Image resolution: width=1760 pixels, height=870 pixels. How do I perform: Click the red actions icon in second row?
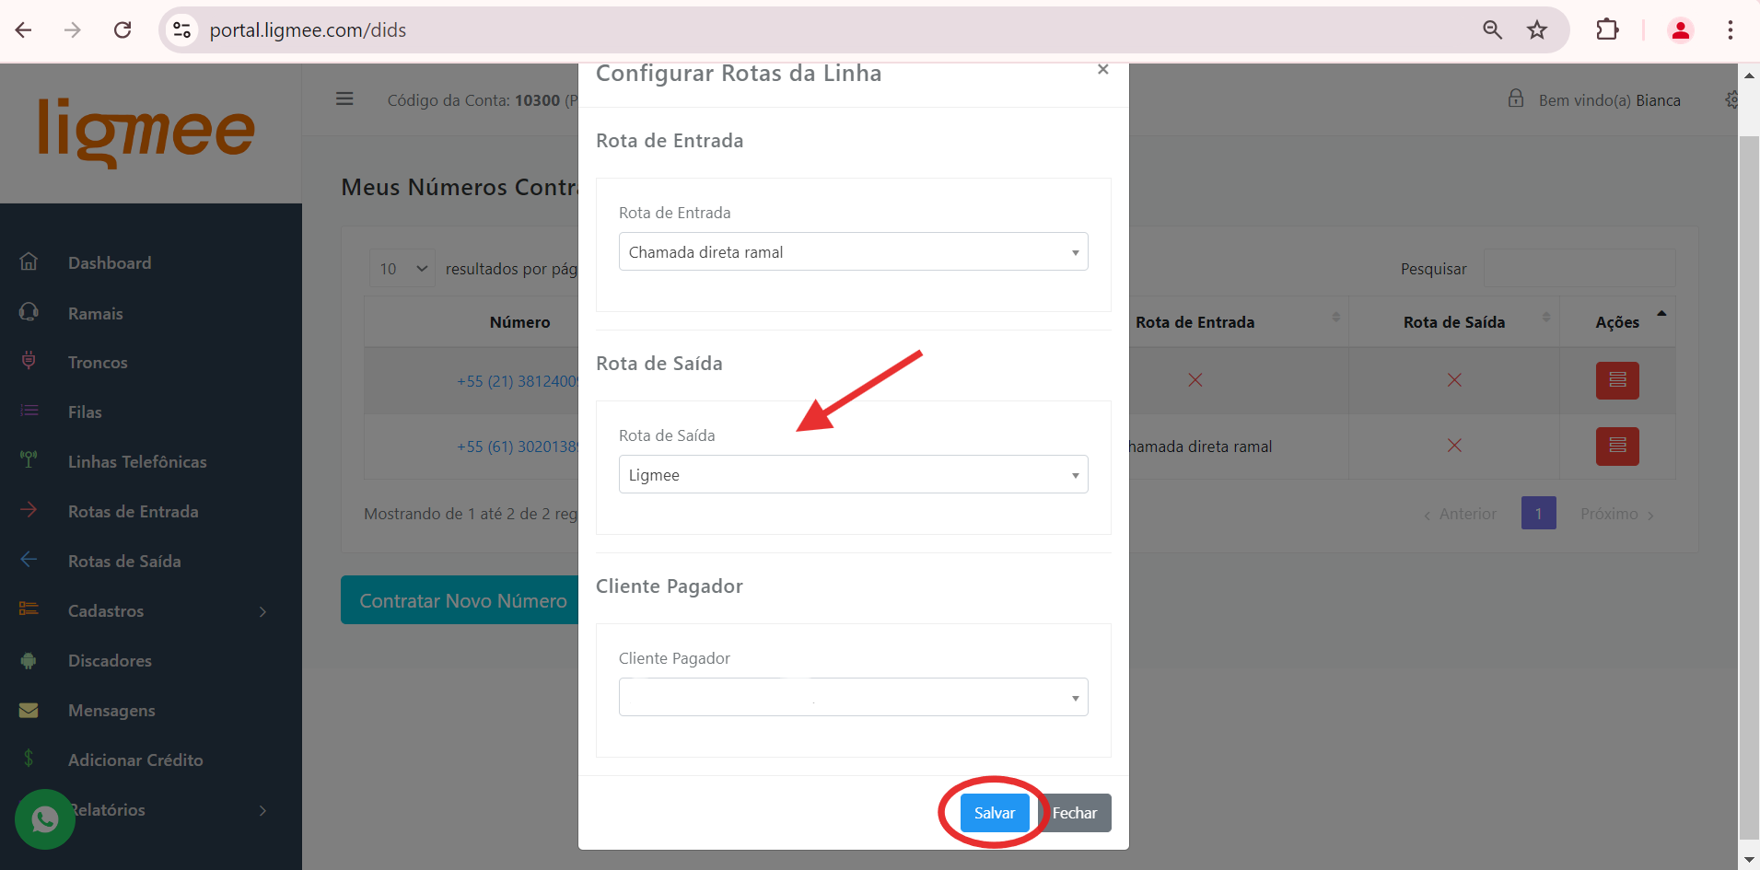[1617, 447]
